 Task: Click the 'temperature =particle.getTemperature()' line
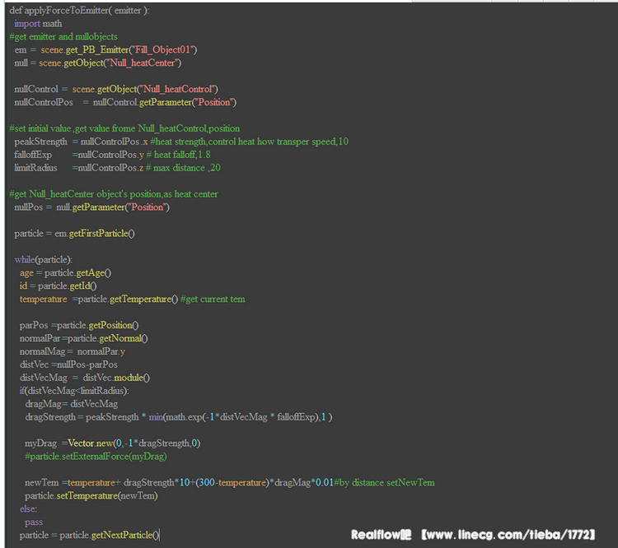pyautogui.click(x=133, y=300)
